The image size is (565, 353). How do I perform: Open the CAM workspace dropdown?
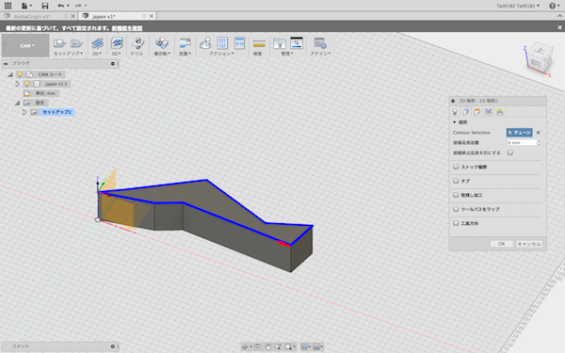point(25,46)
